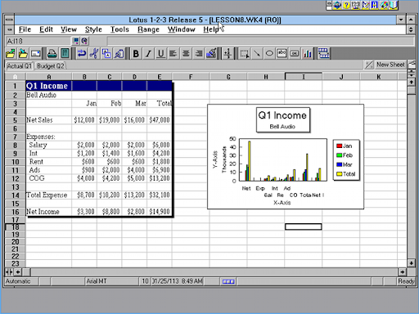
Task: Select the Cut scissors icon
Action: (94, 53)
